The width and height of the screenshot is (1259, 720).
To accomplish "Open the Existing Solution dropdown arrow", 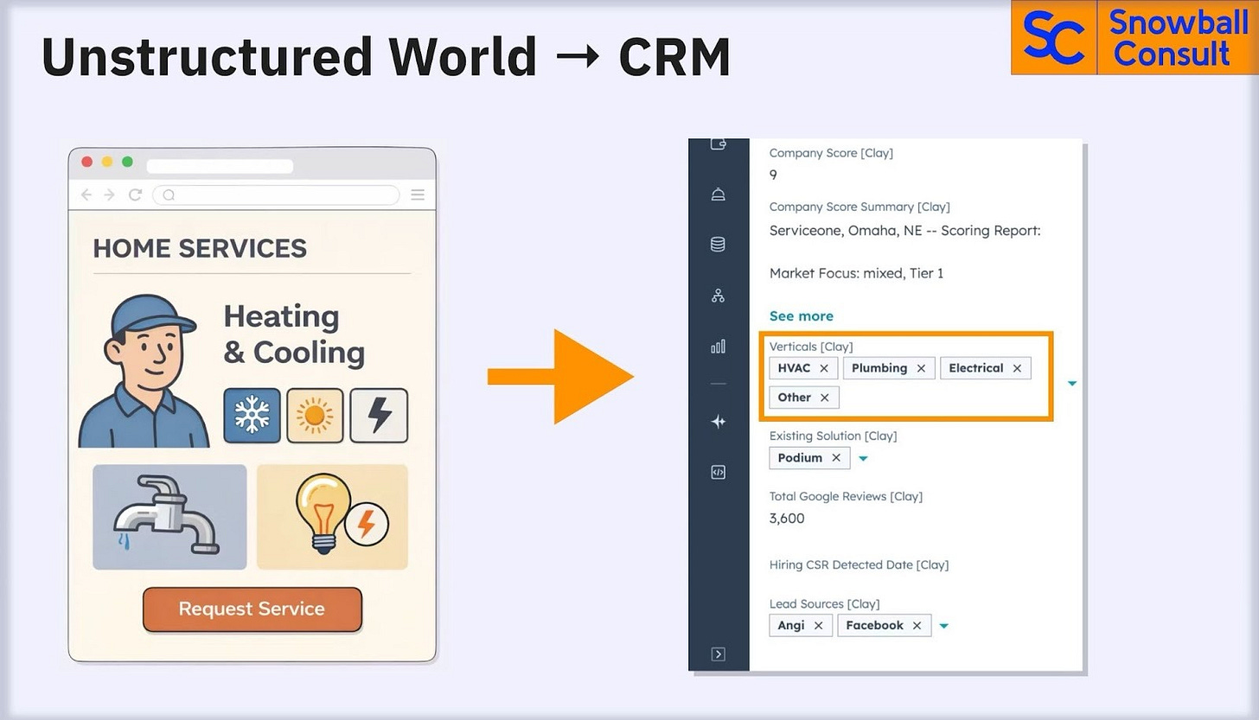I will [x=863, y=459].
